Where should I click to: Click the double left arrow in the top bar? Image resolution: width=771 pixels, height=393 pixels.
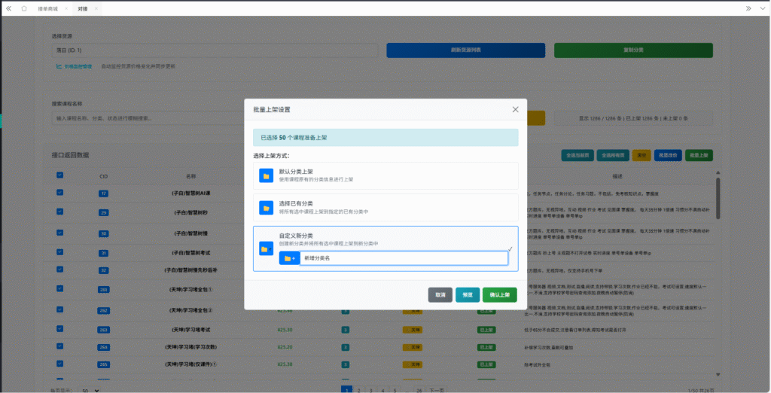tap(9, 8)
